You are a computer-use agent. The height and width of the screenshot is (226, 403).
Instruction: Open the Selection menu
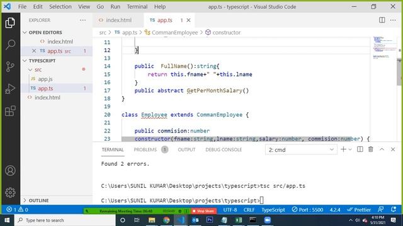point(60,7)
